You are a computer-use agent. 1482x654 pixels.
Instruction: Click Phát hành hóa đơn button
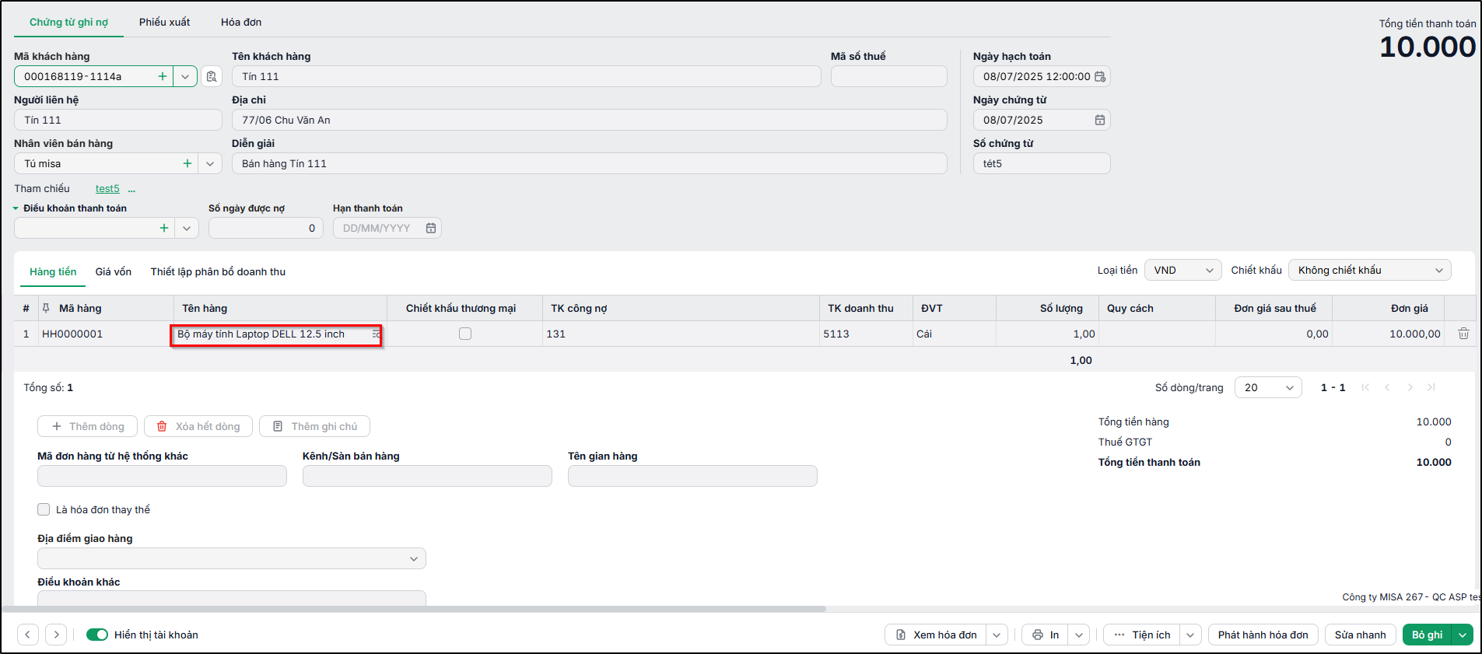(1263, 635)
